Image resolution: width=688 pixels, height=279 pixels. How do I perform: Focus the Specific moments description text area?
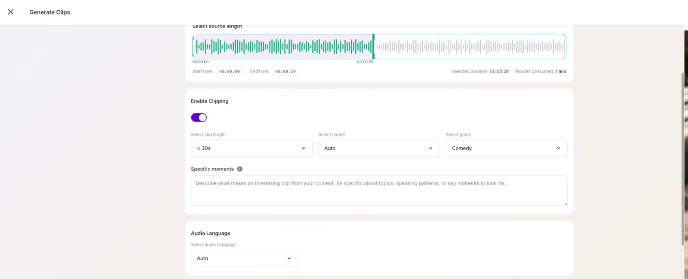(x=379, y=191)
